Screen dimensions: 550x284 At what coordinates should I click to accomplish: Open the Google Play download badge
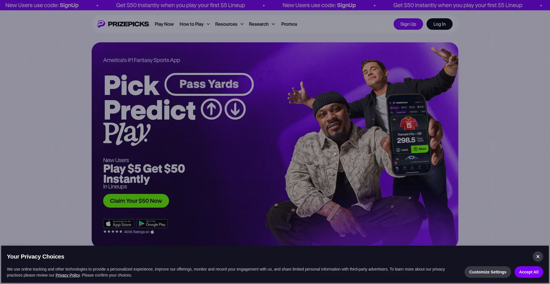pos(152,223)
